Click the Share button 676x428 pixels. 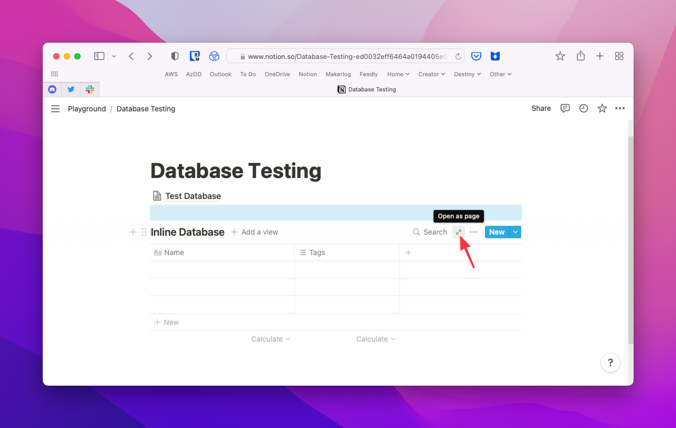coord(541,108)
